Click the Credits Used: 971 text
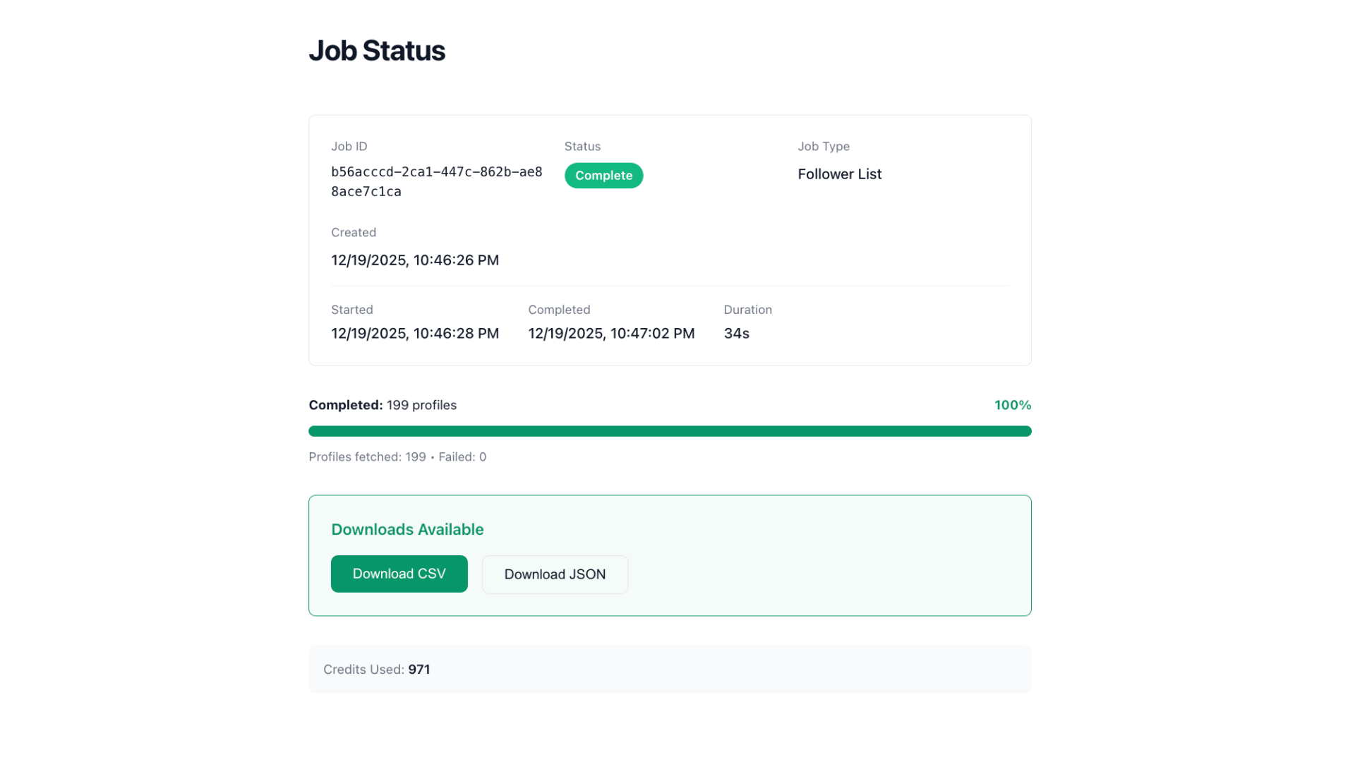The image size is (1355, 762). click(x=376, y=670)
